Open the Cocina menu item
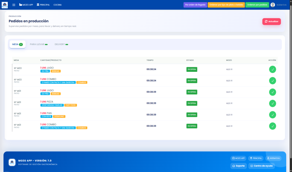 (58, 5)
